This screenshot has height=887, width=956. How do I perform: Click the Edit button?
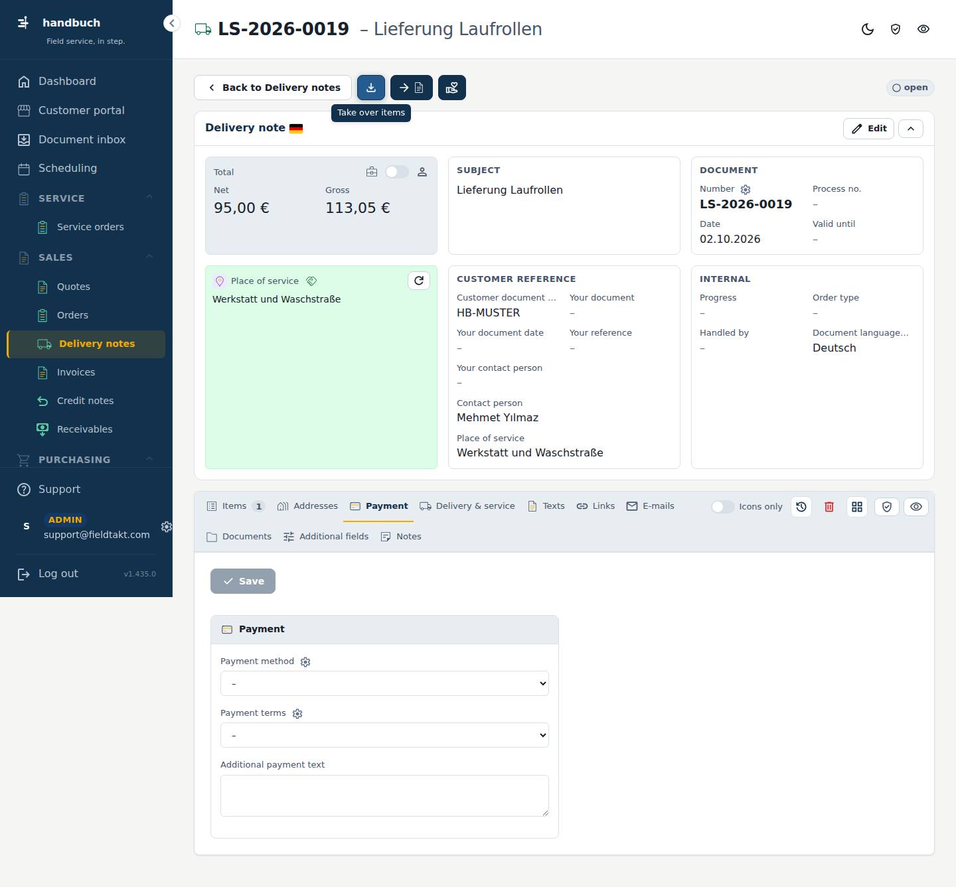tap(868, 129)
